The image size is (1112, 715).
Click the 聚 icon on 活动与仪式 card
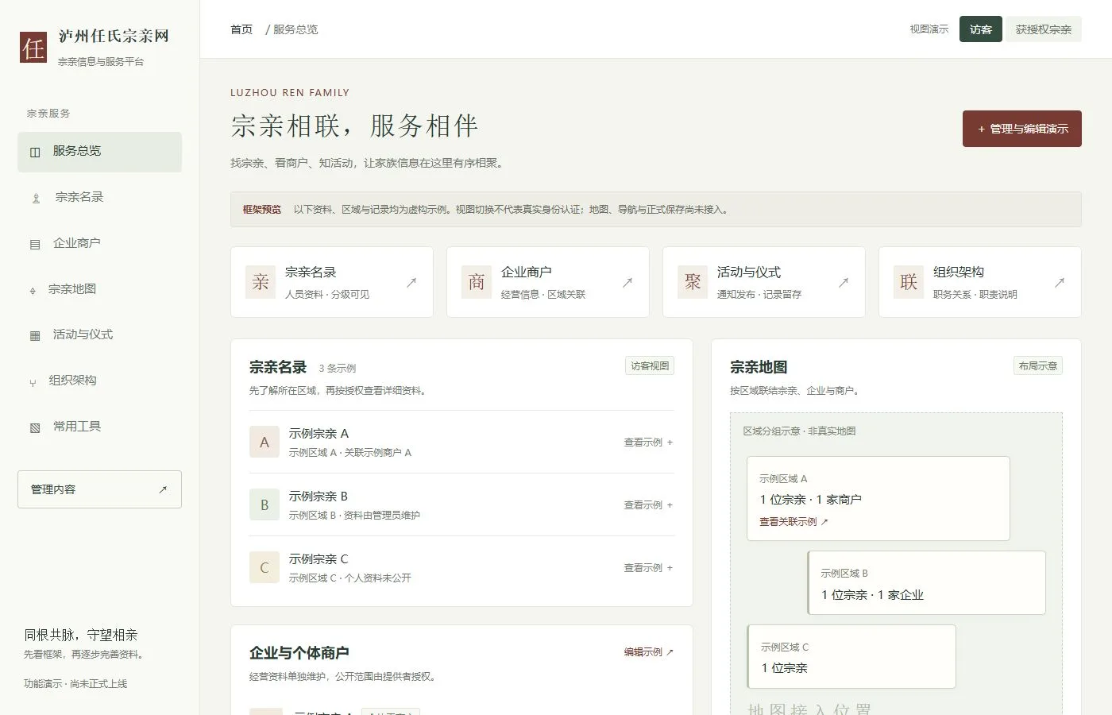click(693, 282)
